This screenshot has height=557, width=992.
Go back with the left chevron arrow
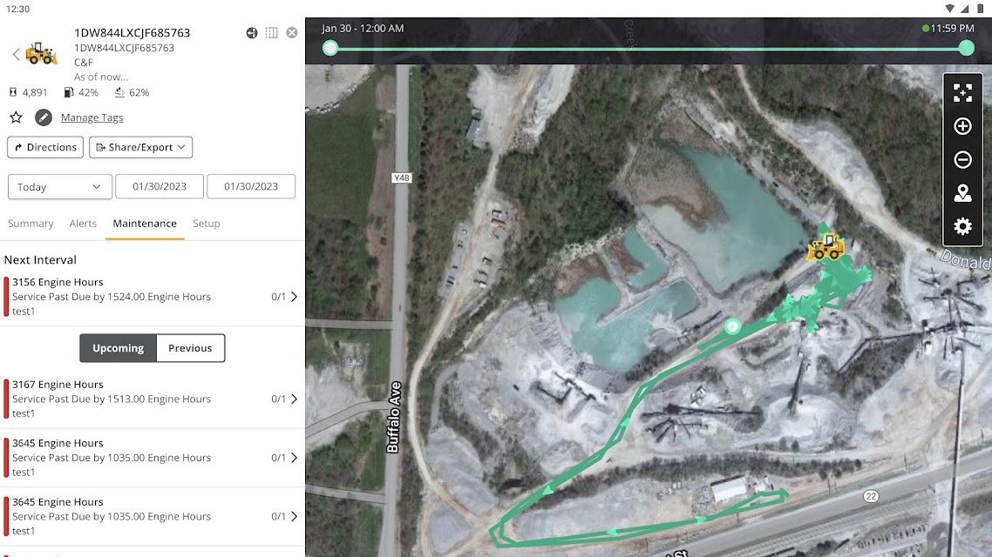click(x=16, y=54)
